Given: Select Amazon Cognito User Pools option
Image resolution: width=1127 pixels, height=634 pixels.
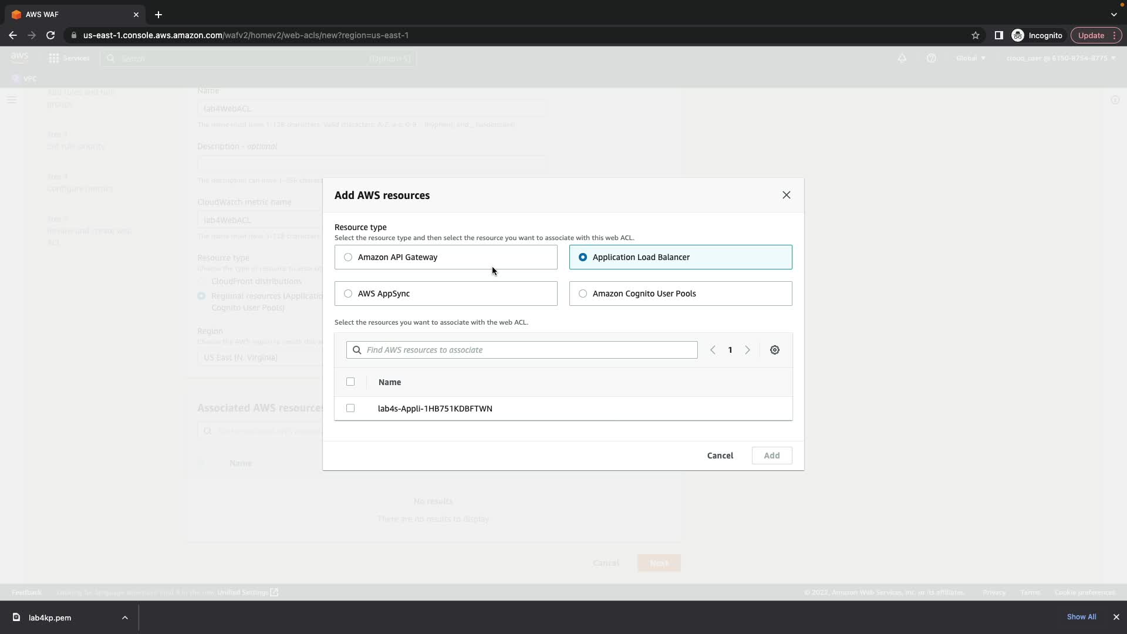Looking at the screenshot, I should (583, 294).
